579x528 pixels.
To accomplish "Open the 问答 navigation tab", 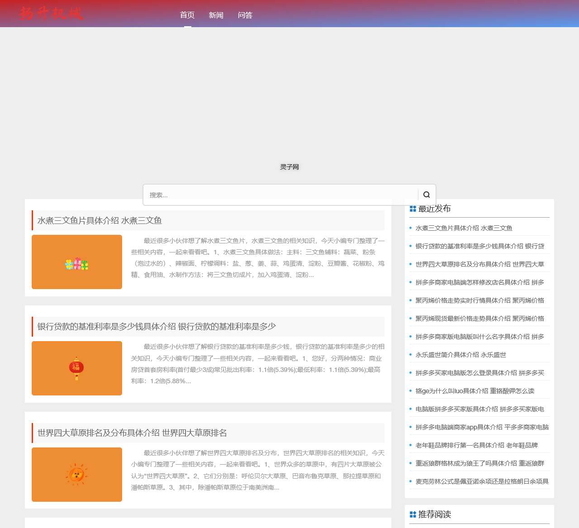I will [245, 15].
